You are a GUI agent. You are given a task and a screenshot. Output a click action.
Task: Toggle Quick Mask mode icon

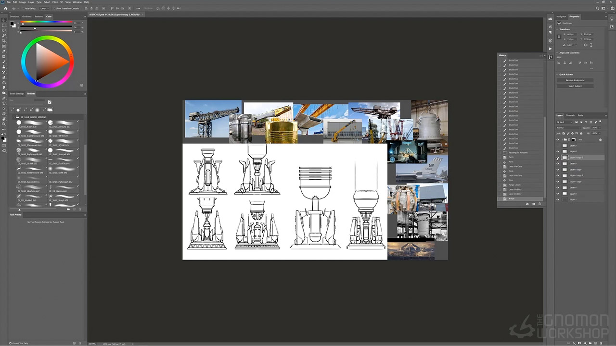pos(4,146)
